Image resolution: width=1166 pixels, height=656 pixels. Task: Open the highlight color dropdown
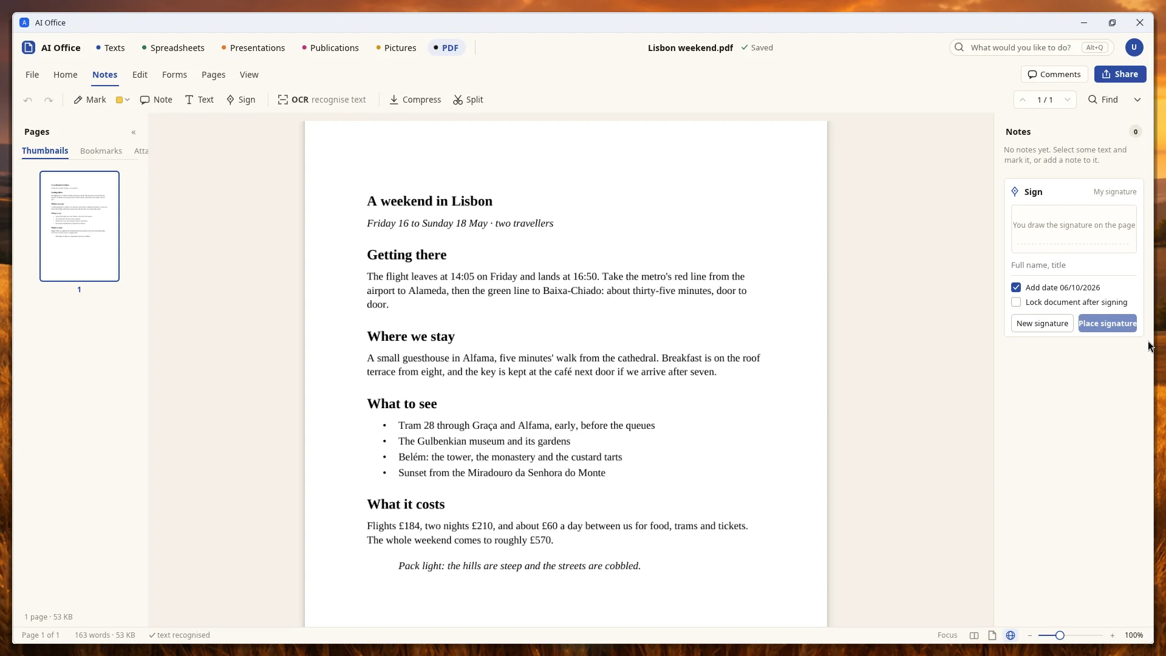123,100
